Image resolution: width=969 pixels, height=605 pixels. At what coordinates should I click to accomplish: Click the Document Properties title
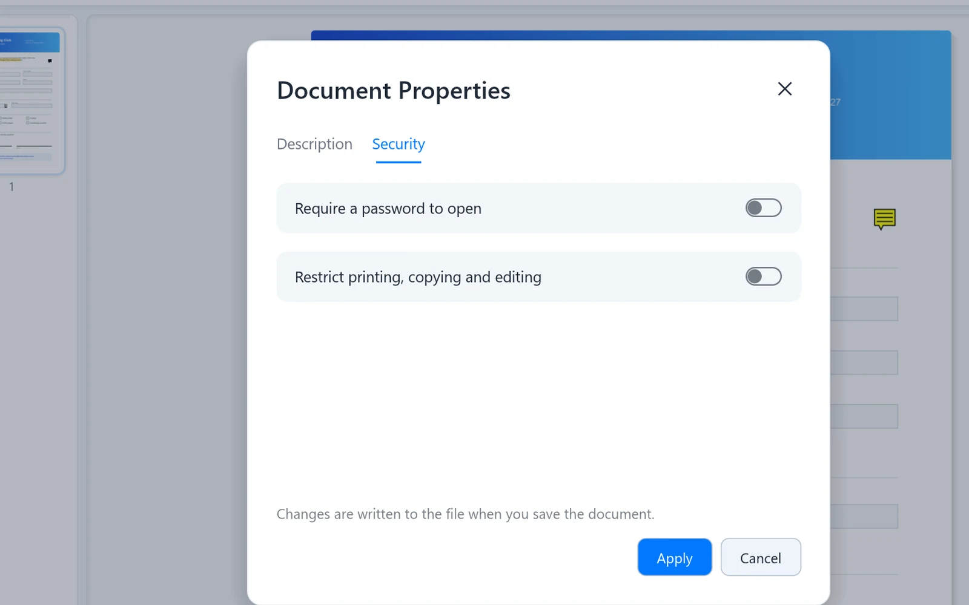394,91
